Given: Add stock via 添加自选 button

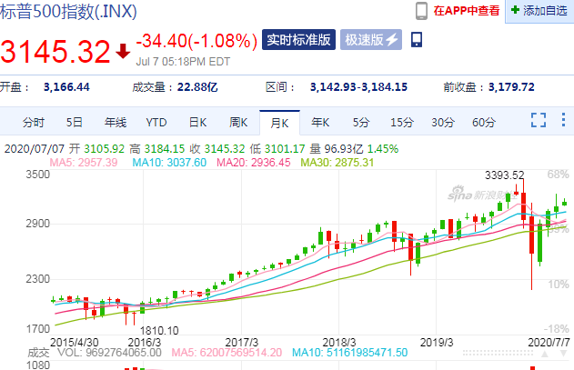Looking at the screenshot, I should pyautogui.click(x=539, y=11).
